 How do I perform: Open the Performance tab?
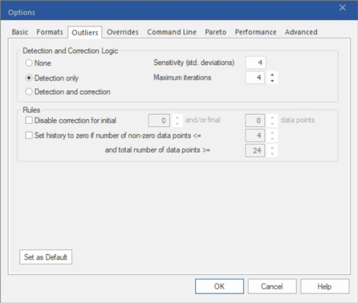pyautogui.click(x=255, y=32)
